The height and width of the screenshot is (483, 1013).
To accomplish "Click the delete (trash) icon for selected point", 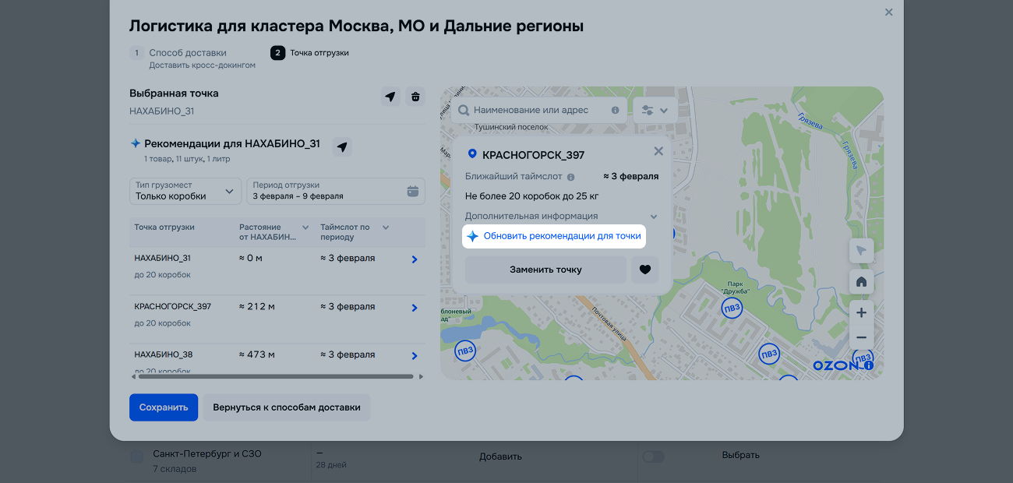I will [x=415, y=97].
